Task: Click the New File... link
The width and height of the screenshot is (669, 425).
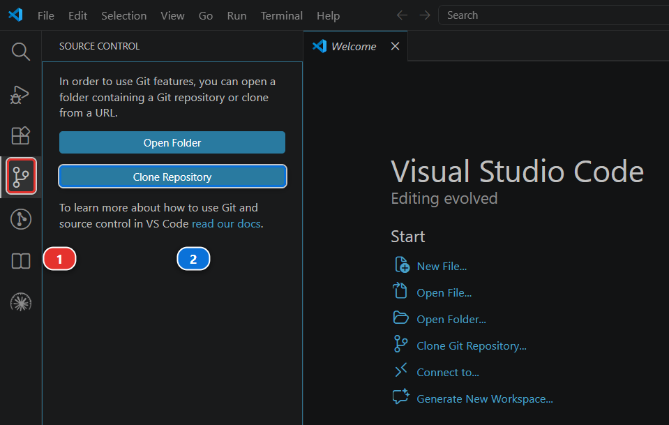Action: pos(442,267)
